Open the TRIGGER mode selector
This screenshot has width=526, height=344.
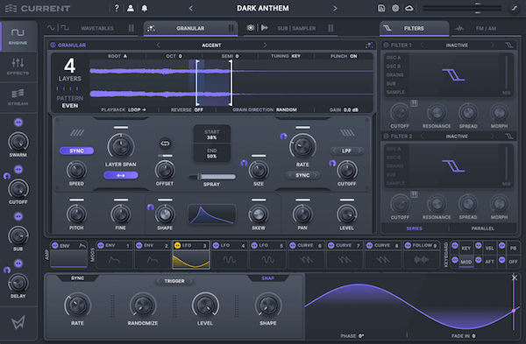(x=174, y=281)
